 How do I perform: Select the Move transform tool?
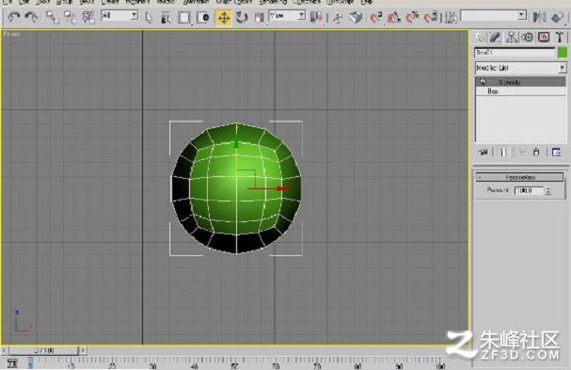(x=224, y=18)
